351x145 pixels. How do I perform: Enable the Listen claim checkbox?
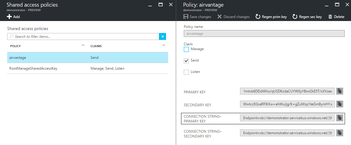[x=186, y=72]
